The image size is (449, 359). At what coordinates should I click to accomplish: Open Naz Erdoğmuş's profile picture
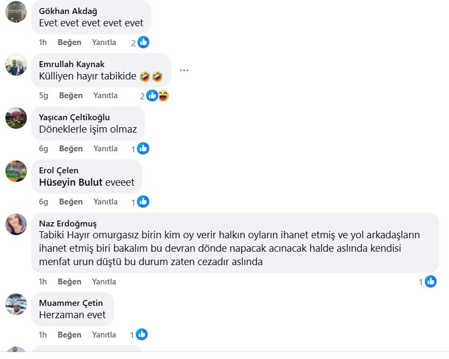[16, 224]
